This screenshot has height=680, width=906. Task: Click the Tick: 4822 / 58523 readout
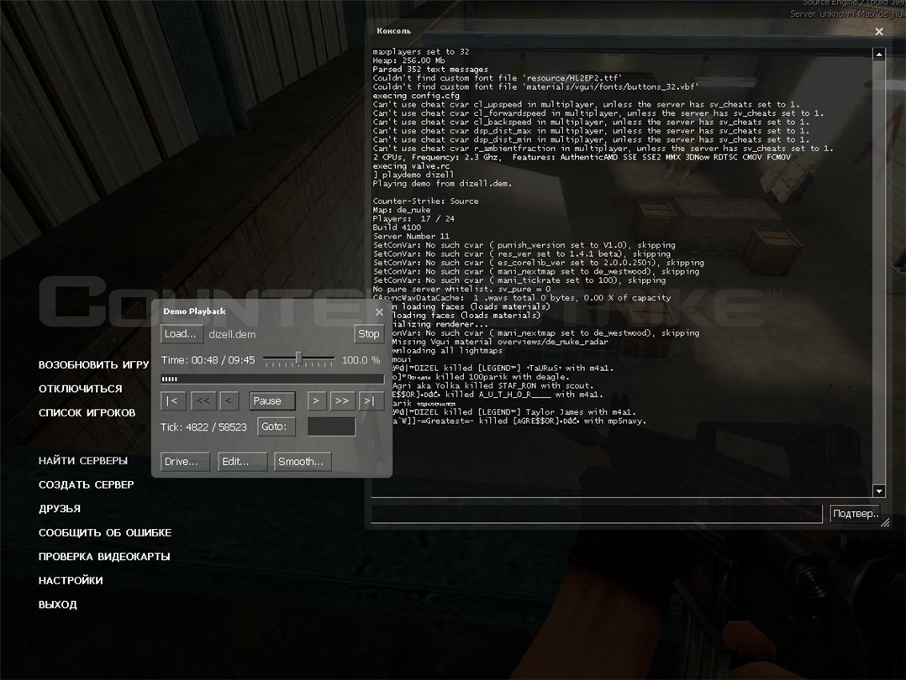[x=203, y=427]
